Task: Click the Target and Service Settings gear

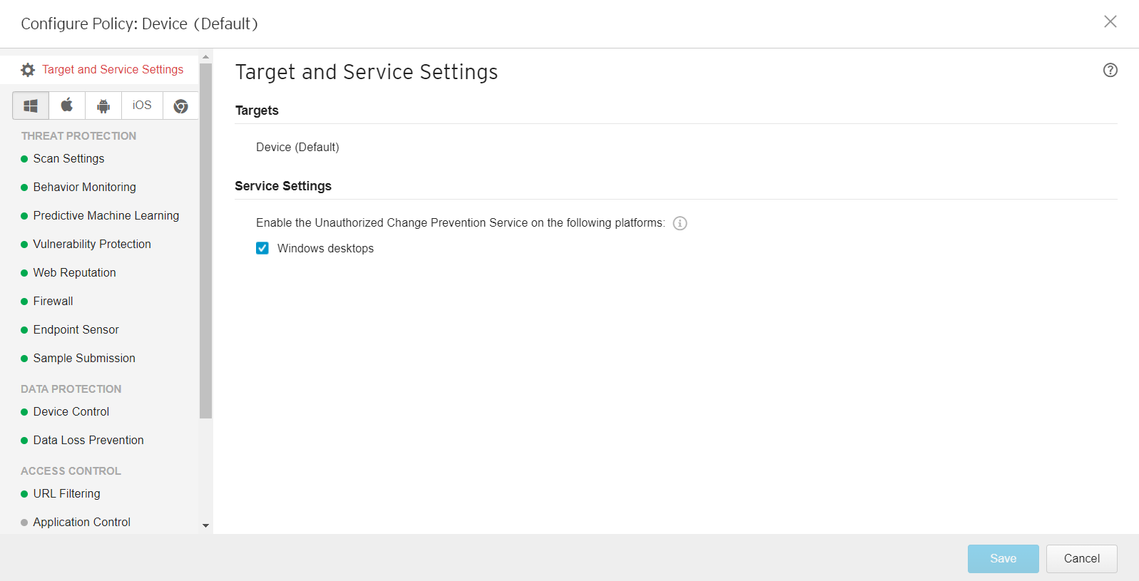Action: pyautogui.click(x=28, y=70)
